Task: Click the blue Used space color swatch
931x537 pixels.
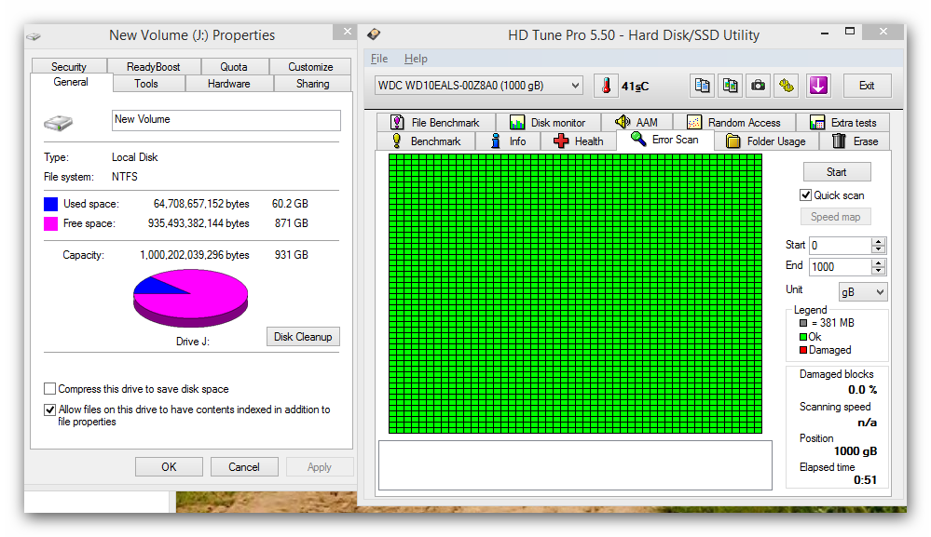Action: pos(51,204)
